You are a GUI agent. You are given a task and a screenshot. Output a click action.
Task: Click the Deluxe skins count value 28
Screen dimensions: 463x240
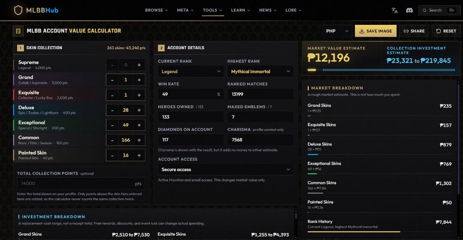(x=126, y=110)
